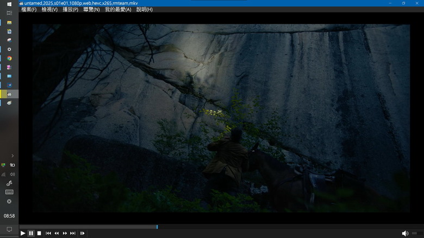
Task: Skip to previous track button
Action: click(48, 233)
